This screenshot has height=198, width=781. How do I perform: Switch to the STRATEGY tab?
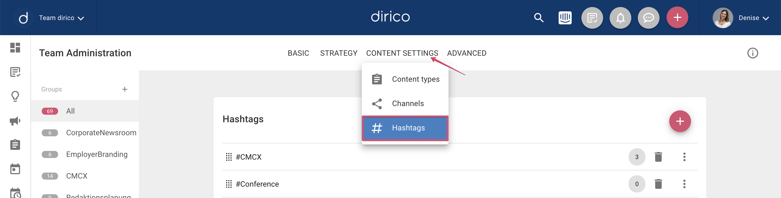click(x=339, y=53)
